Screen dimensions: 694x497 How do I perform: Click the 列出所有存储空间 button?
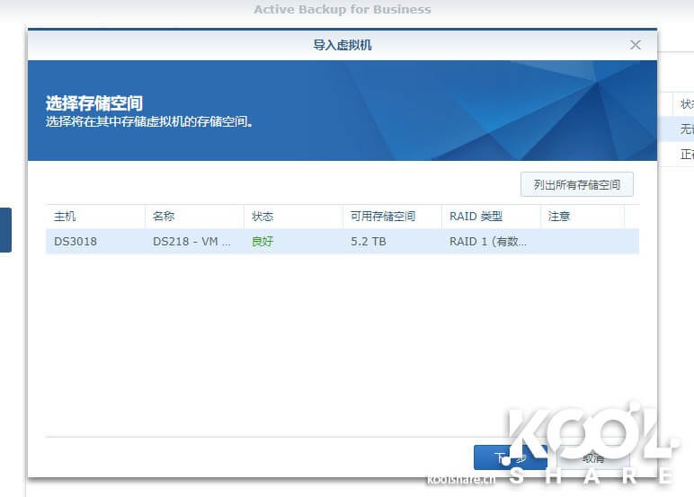[x=577, y=184]
